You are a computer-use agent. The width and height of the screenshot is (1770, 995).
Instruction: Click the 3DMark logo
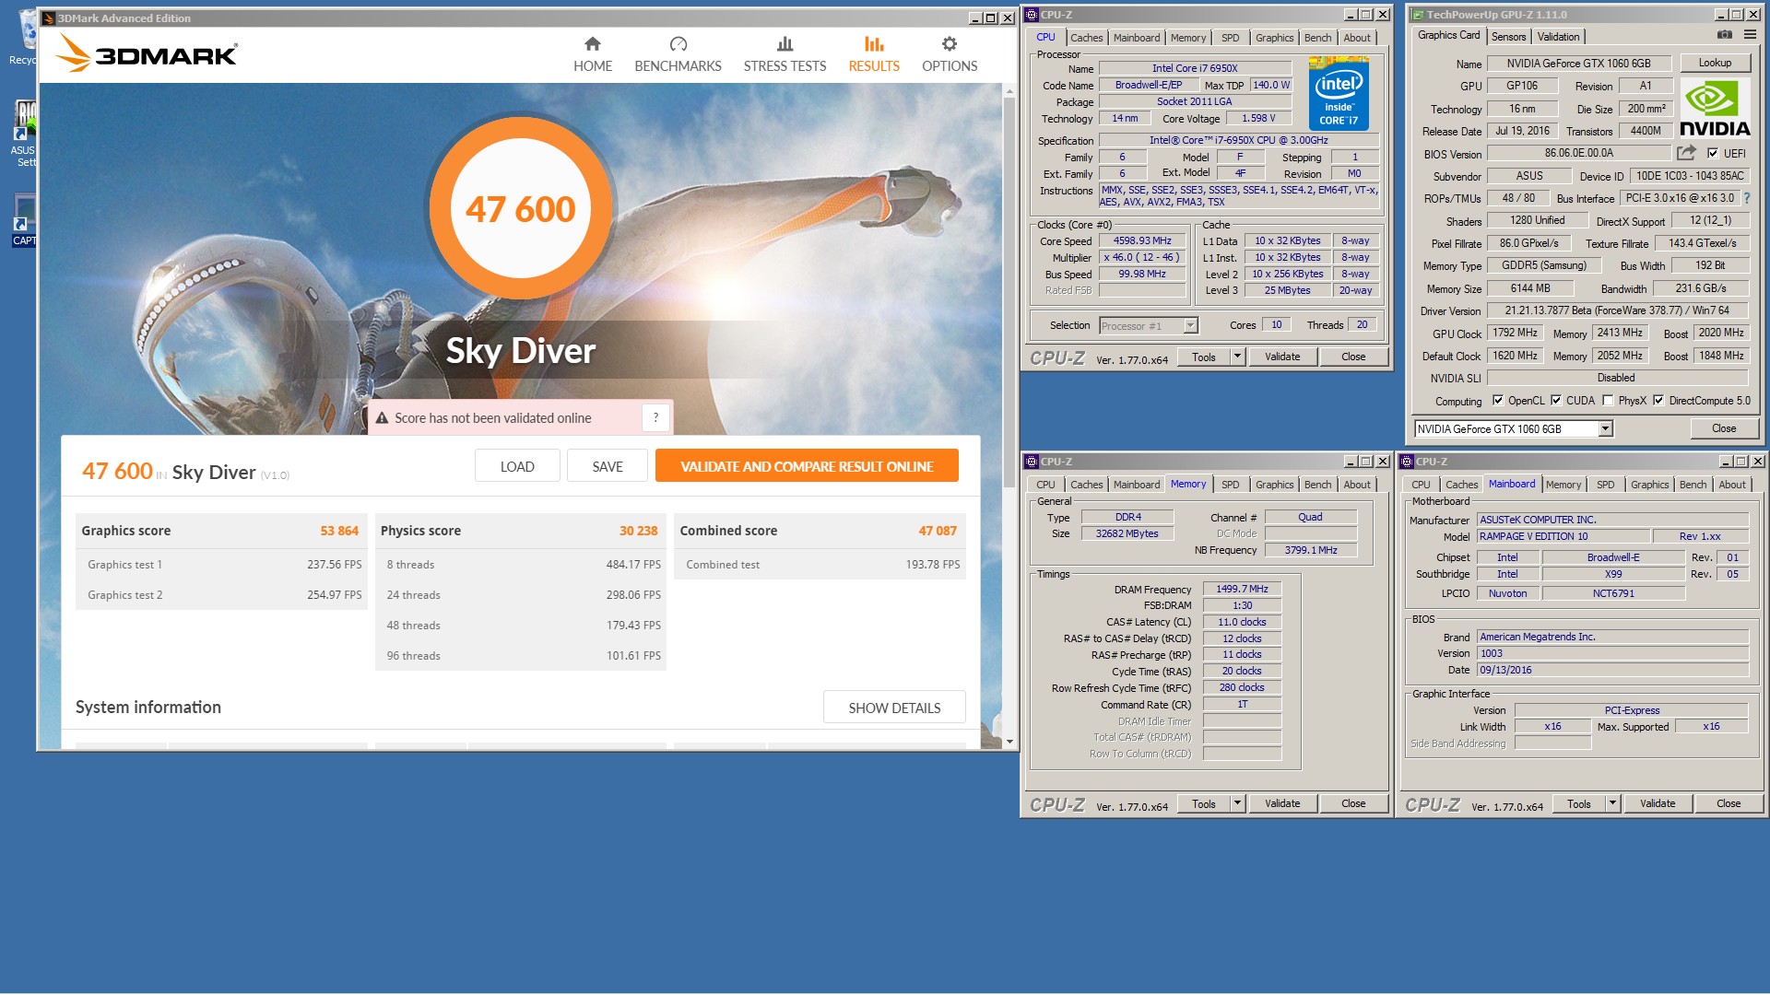(146, 53)
